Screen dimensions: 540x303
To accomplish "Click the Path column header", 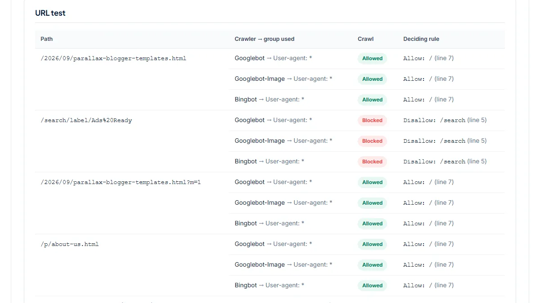I will 46,39.
